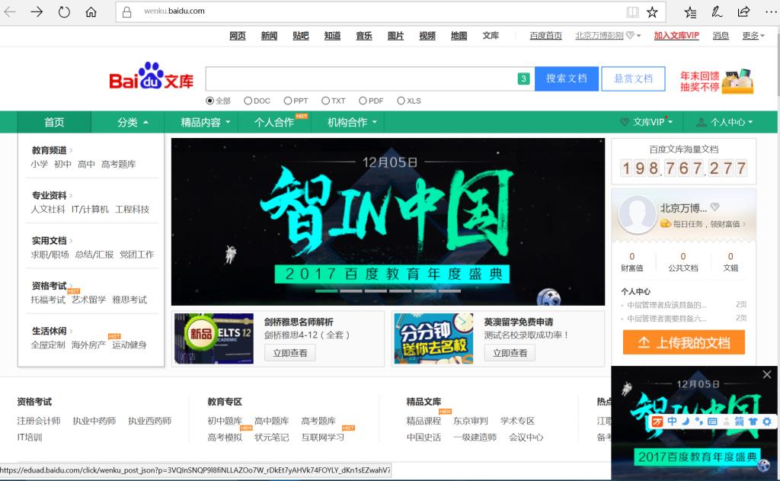Open IME settings gear icon
780x481 pixels.
pos(767,422)
